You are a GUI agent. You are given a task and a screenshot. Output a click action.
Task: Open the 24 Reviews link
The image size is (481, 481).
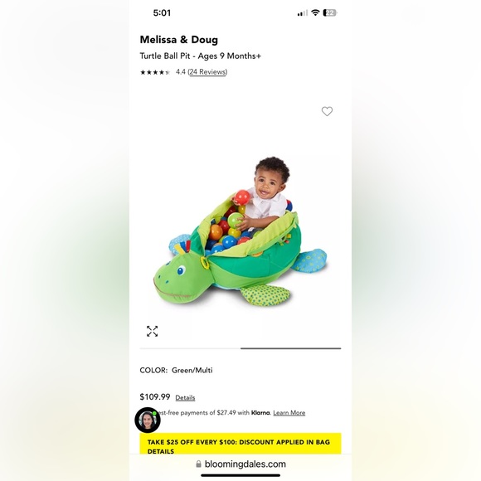[x=207, y=72]
